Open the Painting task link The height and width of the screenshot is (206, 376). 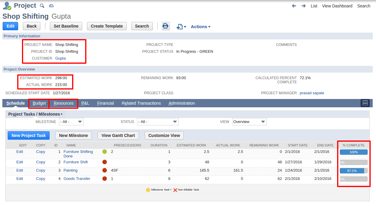70,170
